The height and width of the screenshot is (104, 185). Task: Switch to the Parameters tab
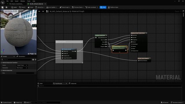pyautogui.click(x=21, y=57)
